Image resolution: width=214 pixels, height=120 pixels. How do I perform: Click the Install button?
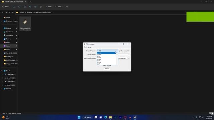click(x=107, y=69)
